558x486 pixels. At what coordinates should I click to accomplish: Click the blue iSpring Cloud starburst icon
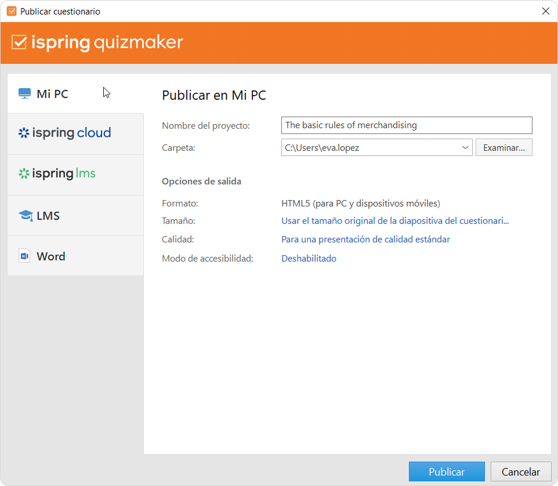[x=24, y=133]
